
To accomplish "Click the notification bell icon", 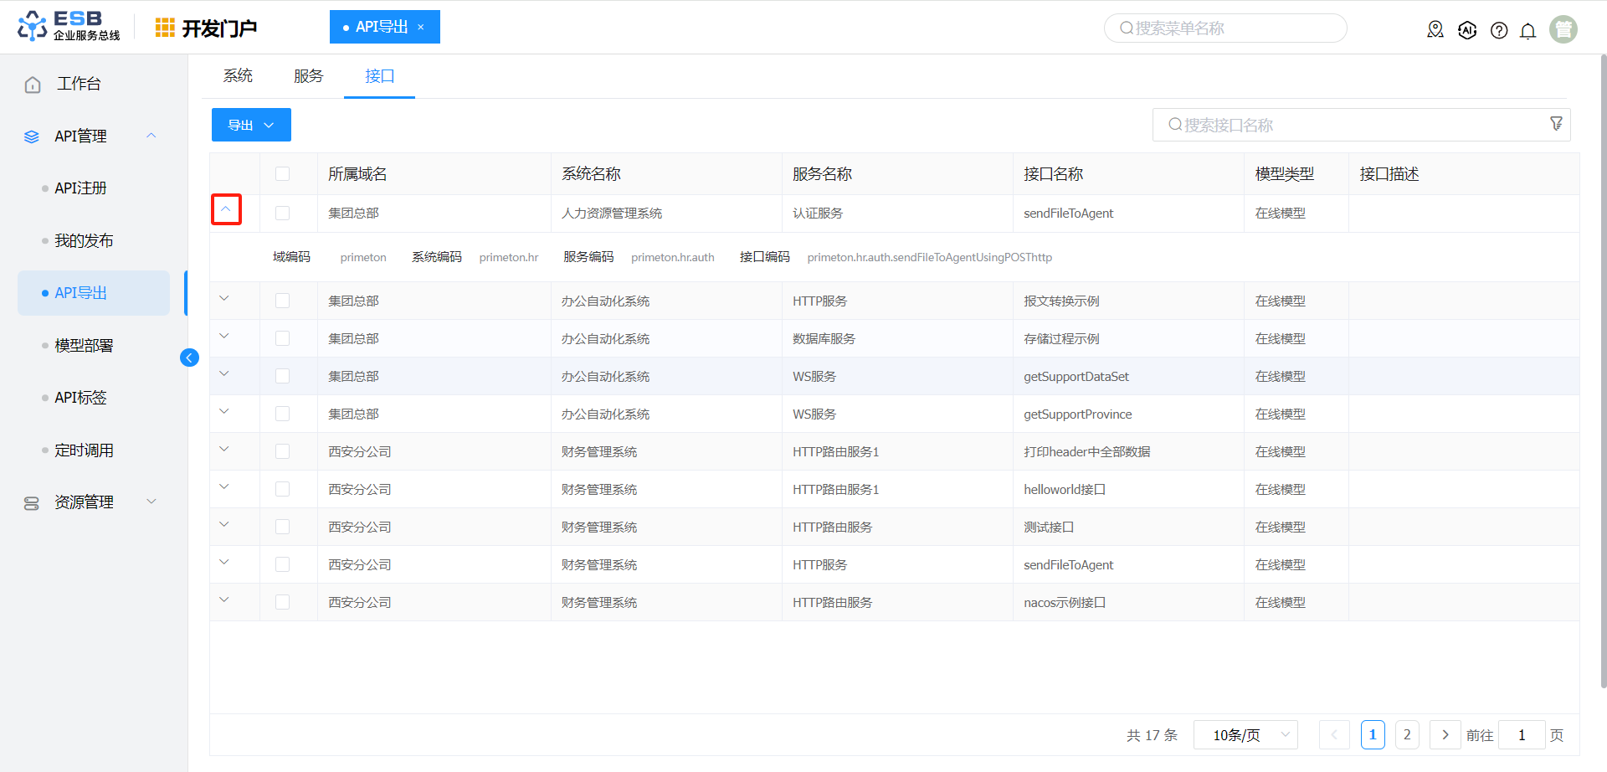I will 1527,31.
